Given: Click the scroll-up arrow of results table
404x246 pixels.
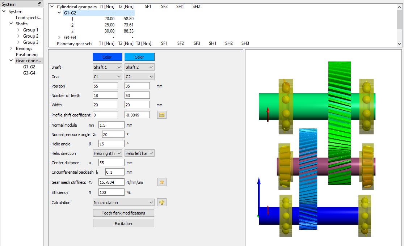Looking at the screenshot, I should pyautogui.click(x=399, y=7).
